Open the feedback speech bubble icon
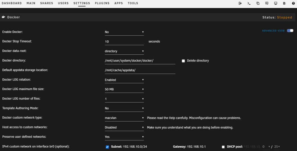Viewport: 297px width, 151px height. [x=267, y=3]
